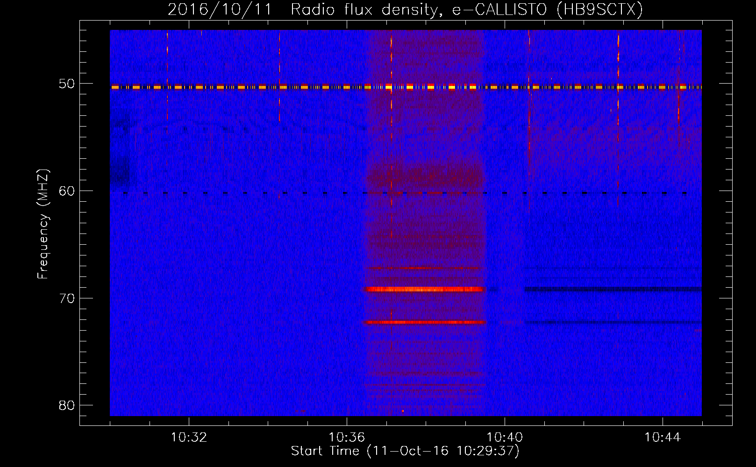Image resolution: width=756 pixels, height=467 pixels.
Task: Click the 10:32 time tick label
Action: (x=189, y=438)
